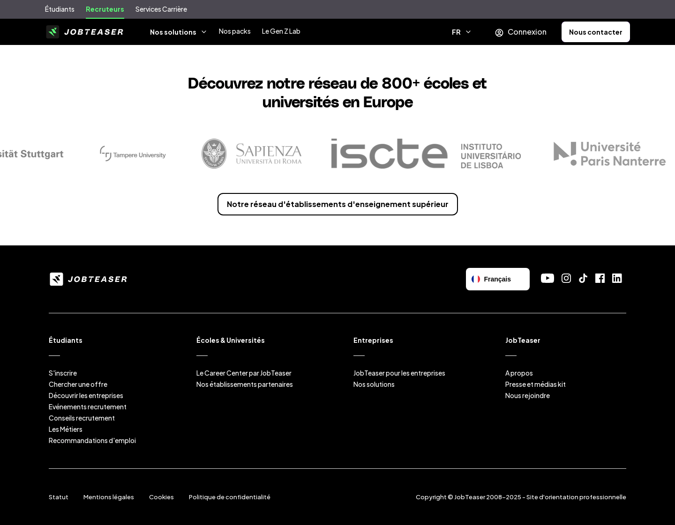
Task: Switch to the Étudiants tab
Action: pyautogui.click(x=60, y=9)
